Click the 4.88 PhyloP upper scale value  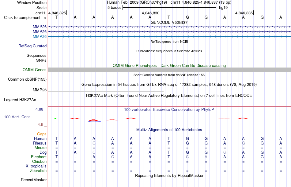click(39, 109)
